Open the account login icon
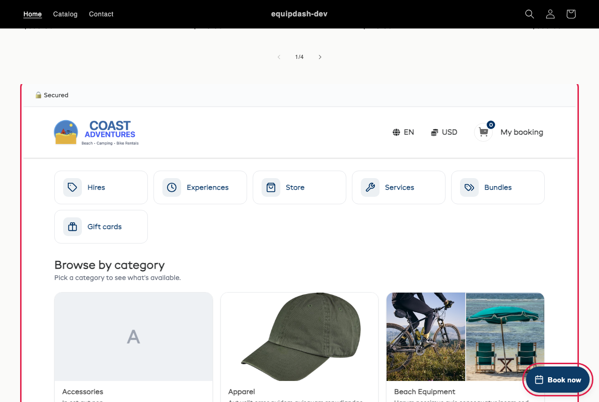The height and width of the screenshot is (402, 599). 550,14
